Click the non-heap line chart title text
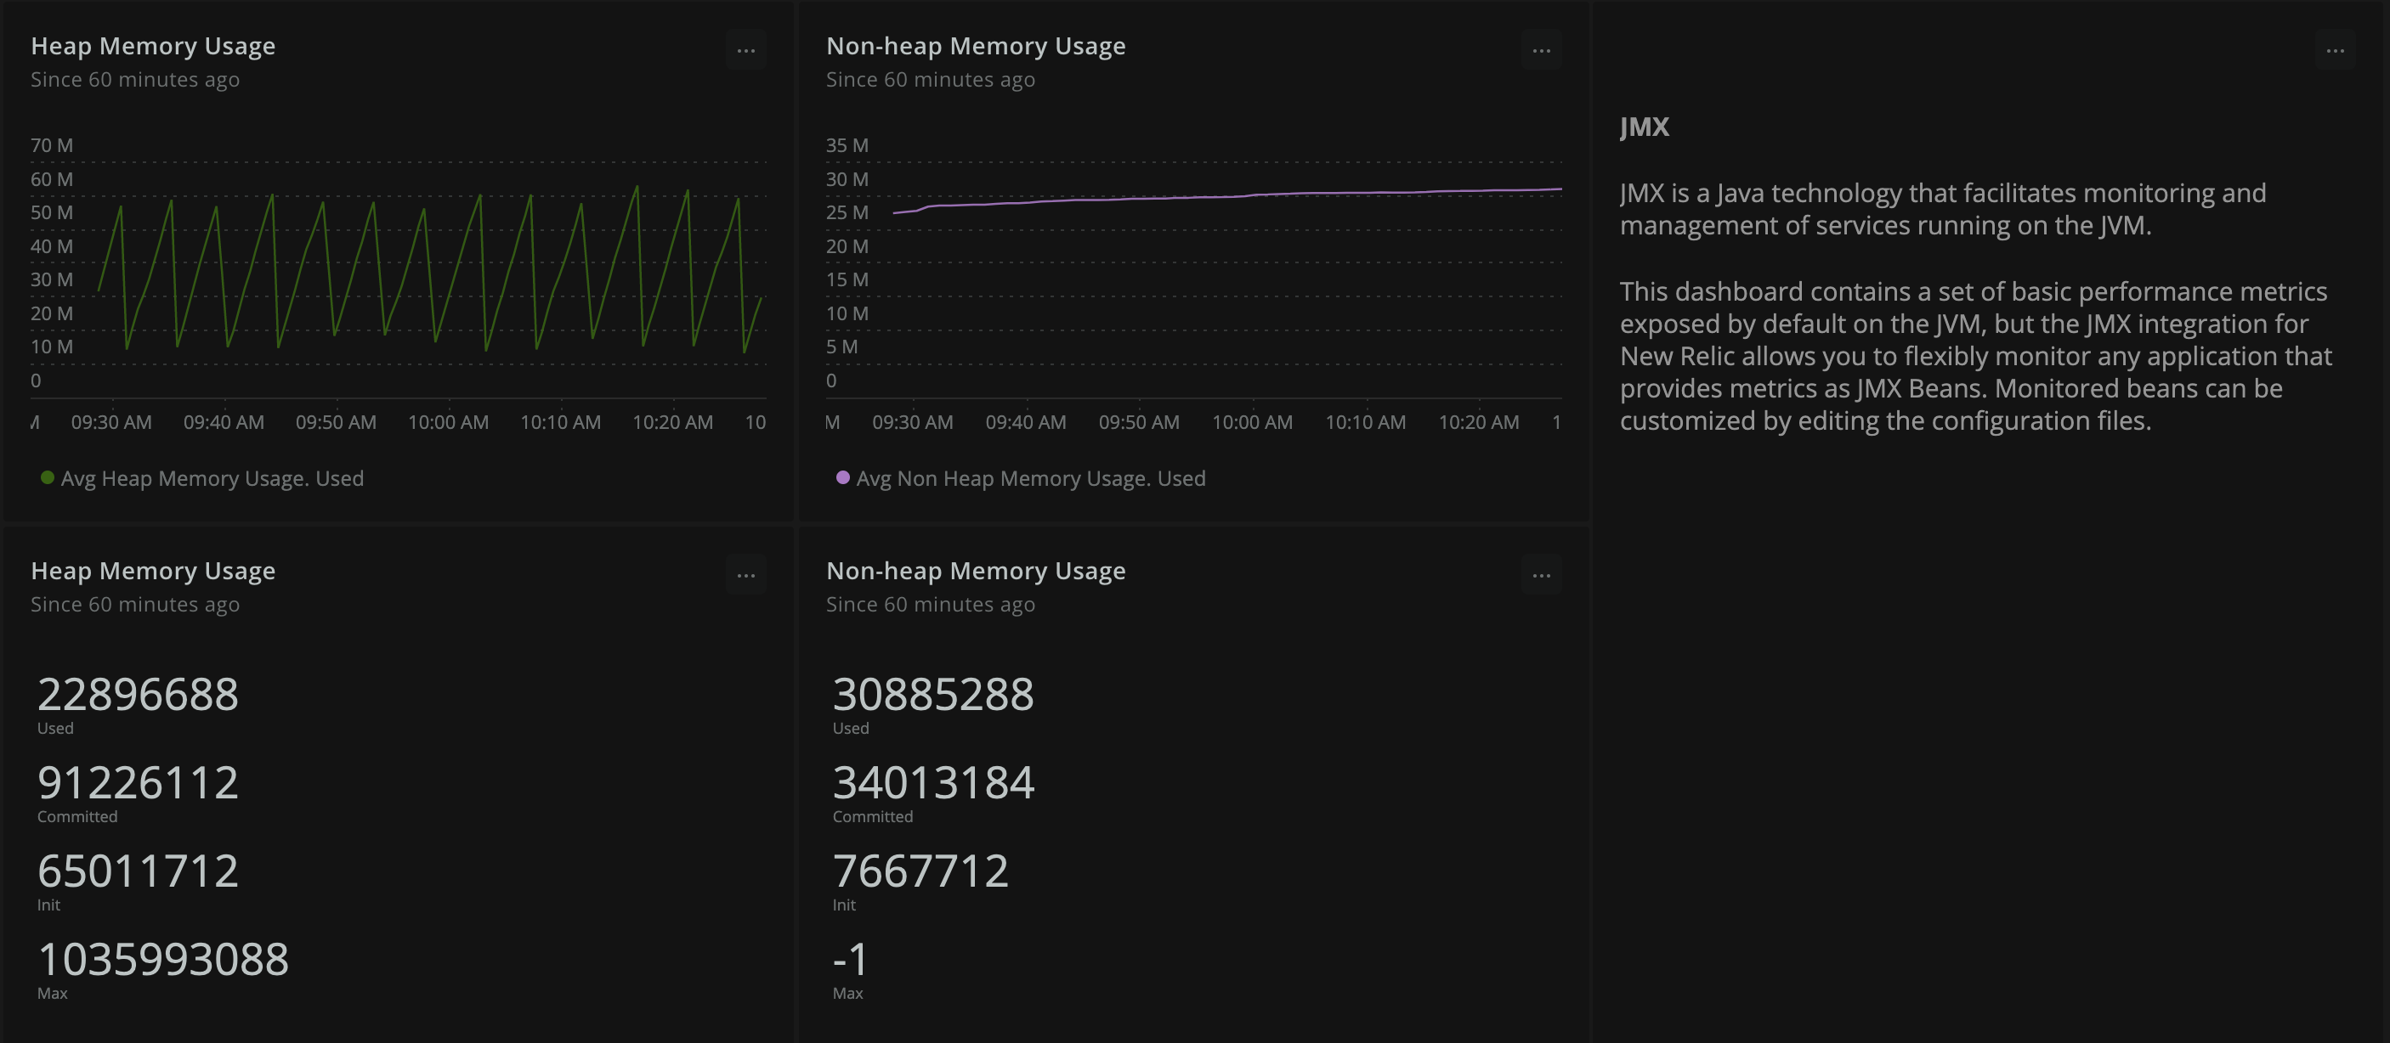This screenshot has height=1043, width=2390. click(975, 45)
